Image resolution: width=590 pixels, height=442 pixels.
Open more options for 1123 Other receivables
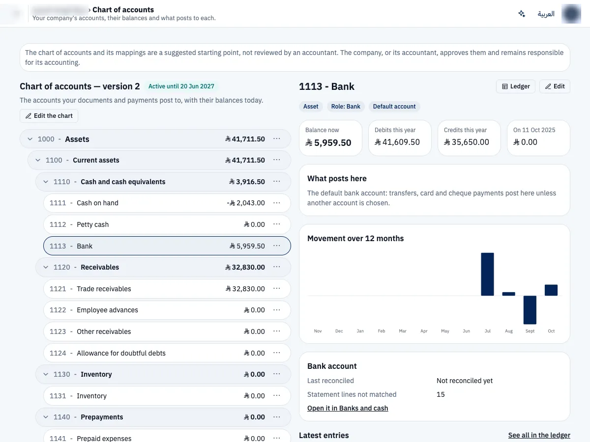coord(277,331)
